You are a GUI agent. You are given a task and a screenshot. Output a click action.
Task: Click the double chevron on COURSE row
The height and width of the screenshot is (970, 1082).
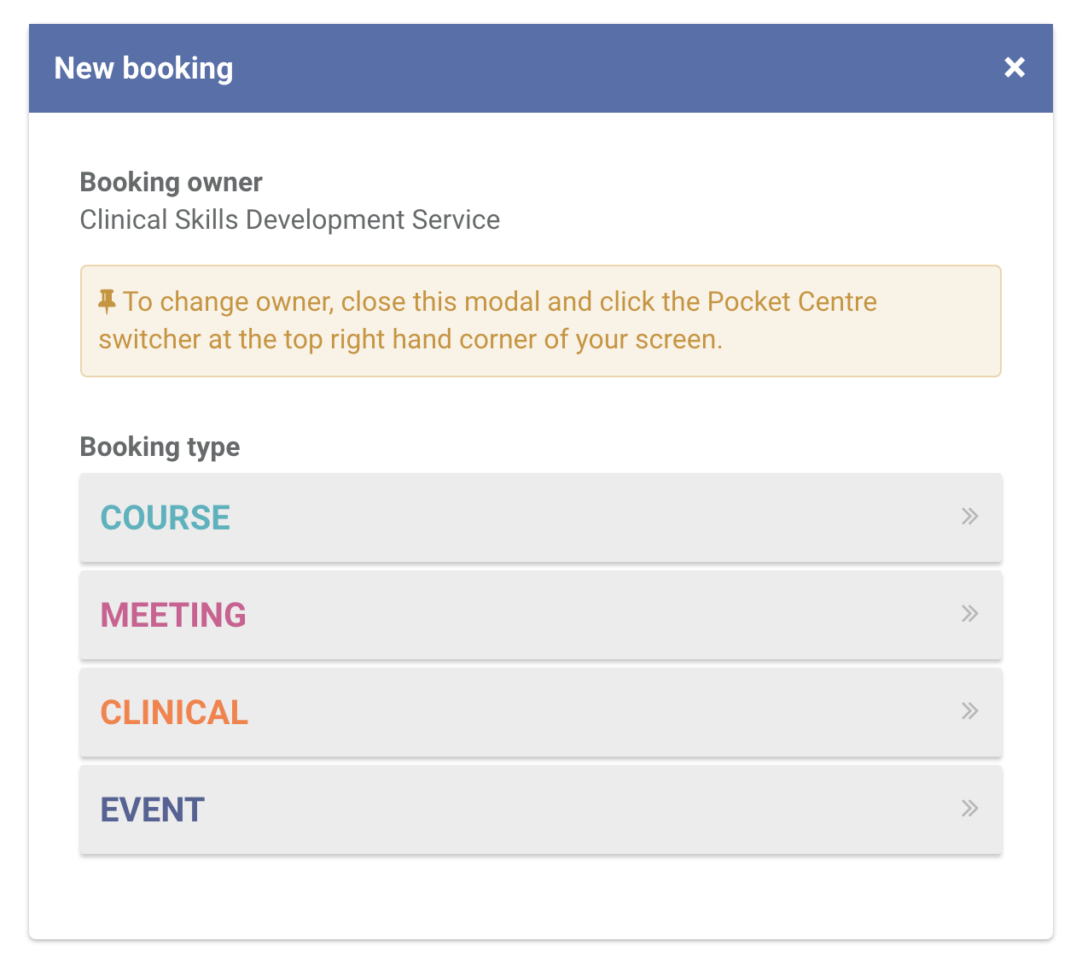pos(969,517)
